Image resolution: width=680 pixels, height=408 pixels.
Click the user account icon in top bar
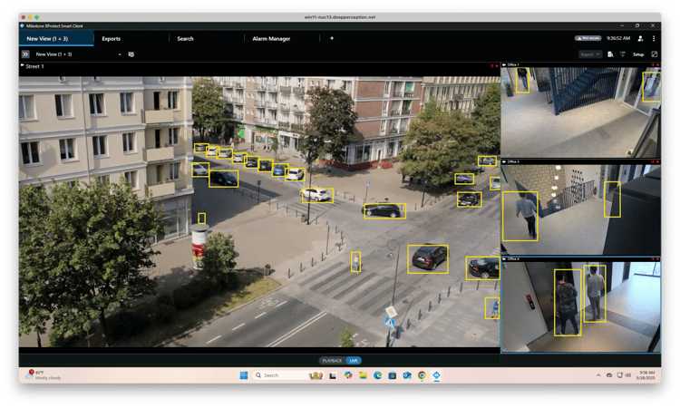pyautogui.click(x=640, y=39)
